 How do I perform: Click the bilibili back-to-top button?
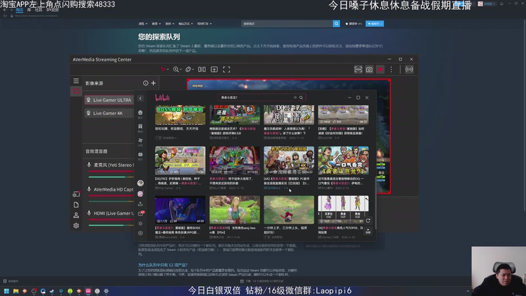(x=368, y=231)
